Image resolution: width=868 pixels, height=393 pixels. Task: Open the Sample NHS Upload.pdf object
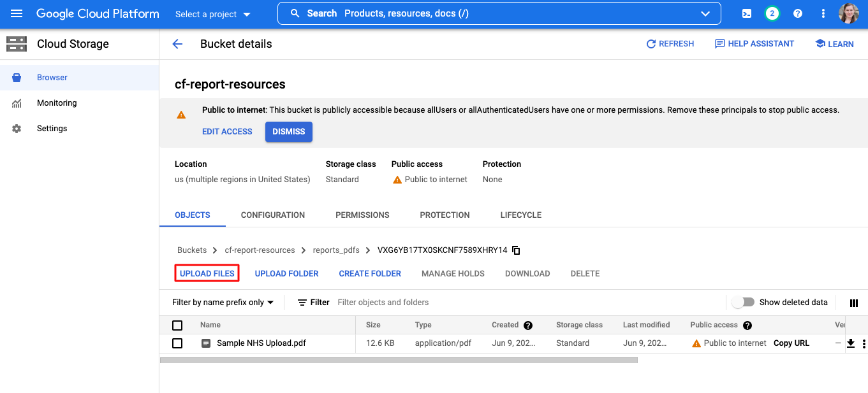[x=261, y=343]
